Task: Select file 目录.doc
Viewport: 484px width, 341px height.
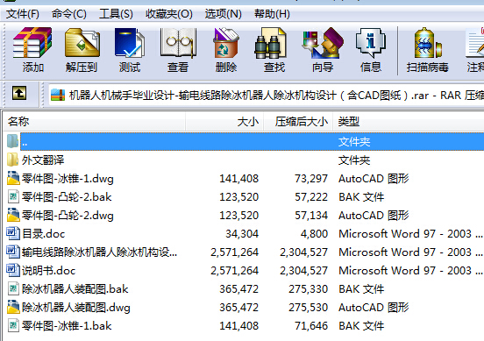Action: (x=44, y=234)
